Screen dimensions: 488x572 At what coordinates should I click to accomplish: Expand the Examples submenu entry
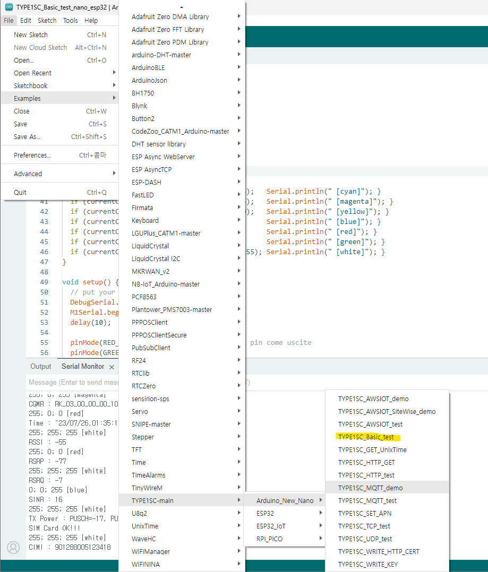click(x=60, y=99)
